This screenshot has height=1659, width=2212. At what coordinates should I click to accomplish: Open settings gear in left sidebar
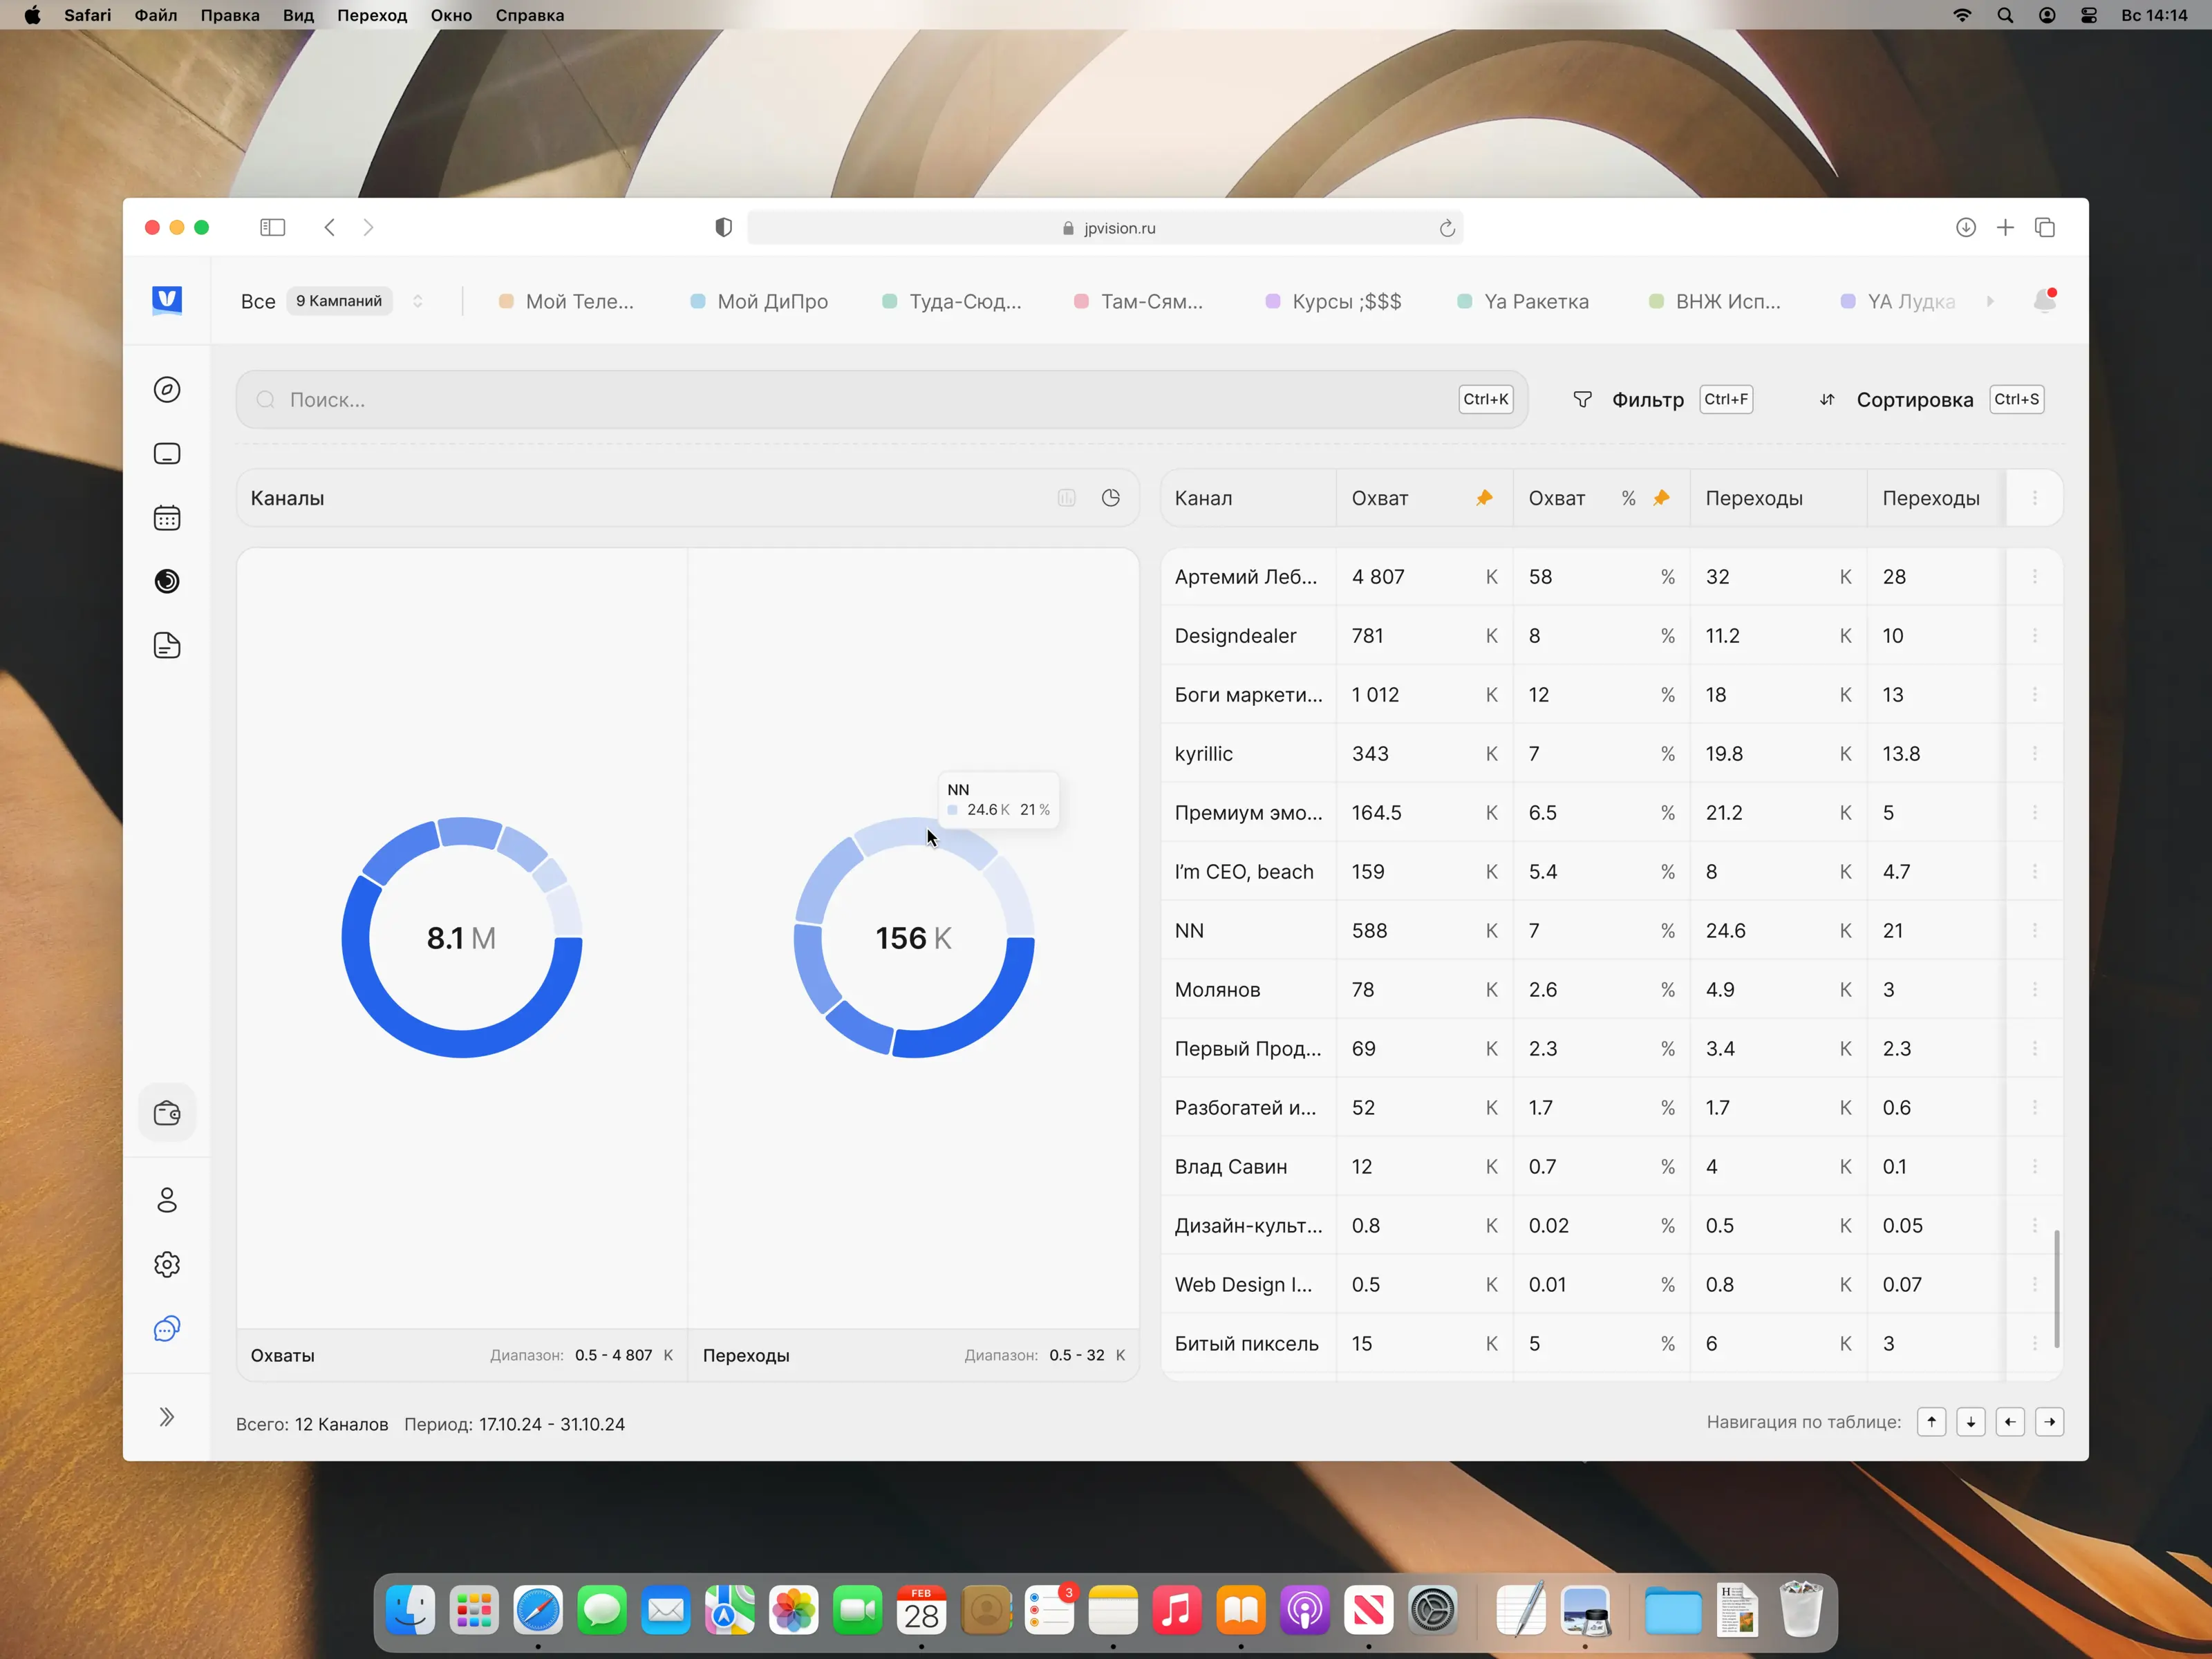tap(167, 1265)
